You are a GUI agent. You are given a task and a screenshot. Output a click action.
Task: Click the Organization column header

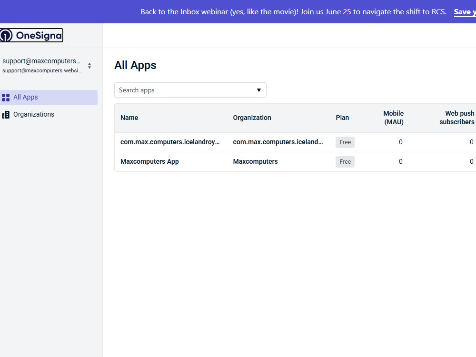tap(252, 118)
